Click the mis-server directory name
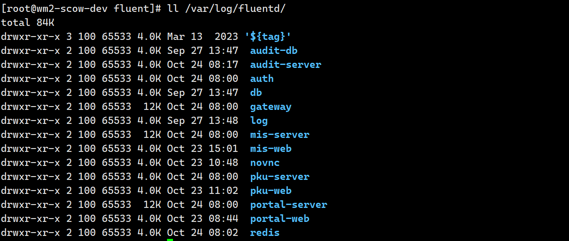 pos(279,135)
